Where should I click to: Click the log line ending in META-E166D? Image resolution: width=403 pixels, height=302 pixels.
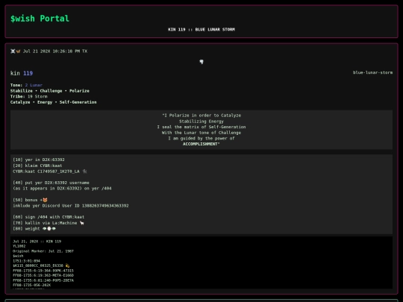pos(43,275)
